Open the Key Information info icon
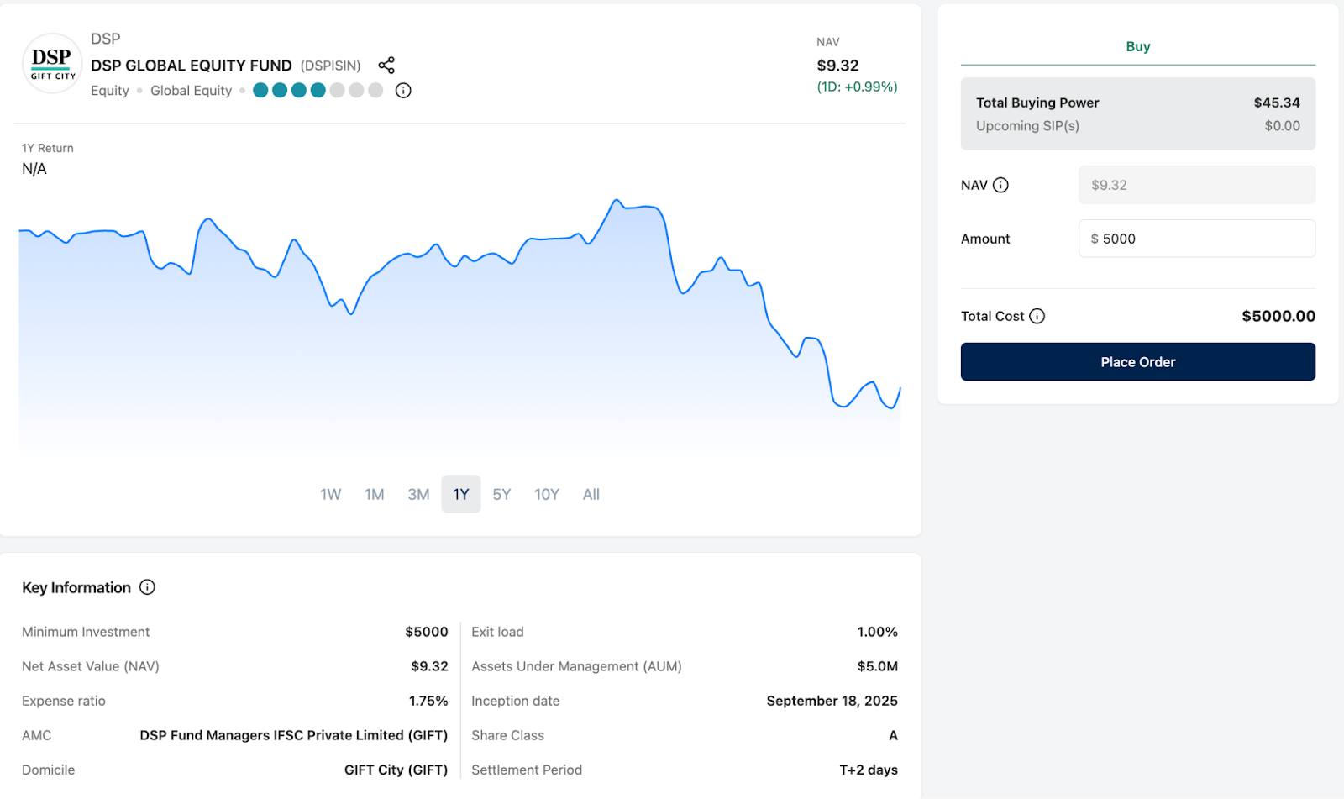 [x=147, y=587]
